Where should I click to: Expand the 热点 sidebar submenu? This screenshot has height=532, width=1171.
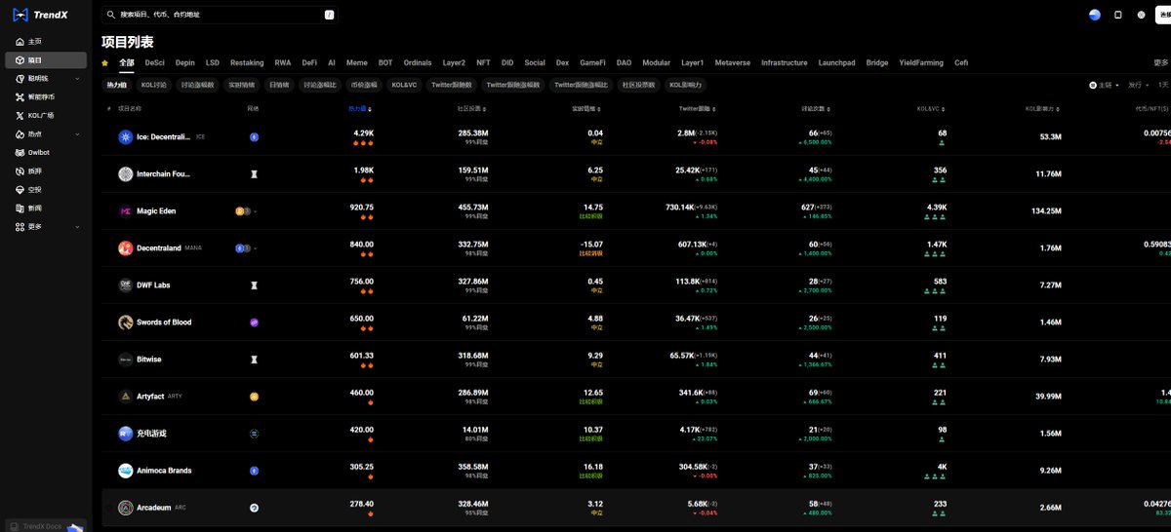click(x=77, y=134)
